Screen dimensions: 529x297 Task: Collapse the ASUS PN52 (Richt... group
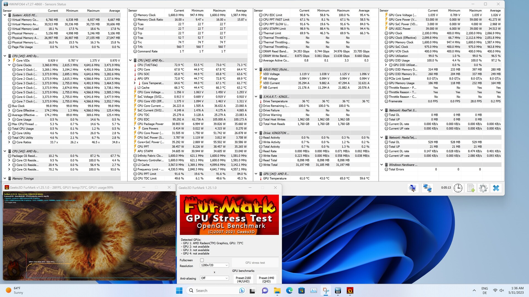tap(256, 70)
